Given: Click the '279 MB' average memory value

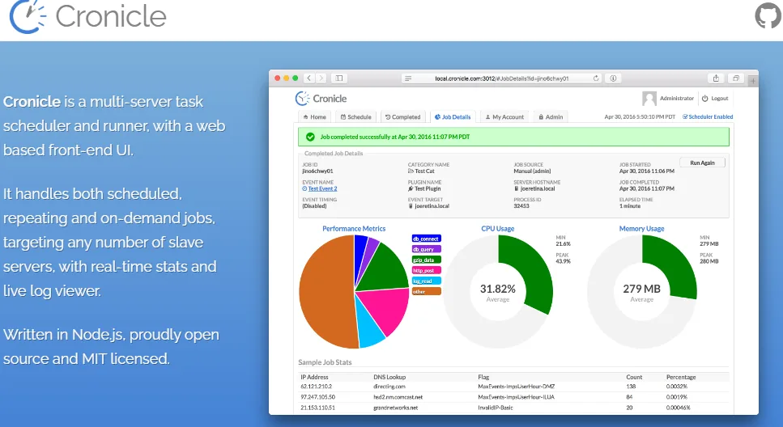Looking at the screenshot, I should pyautogui.click(x=641, y=289).
